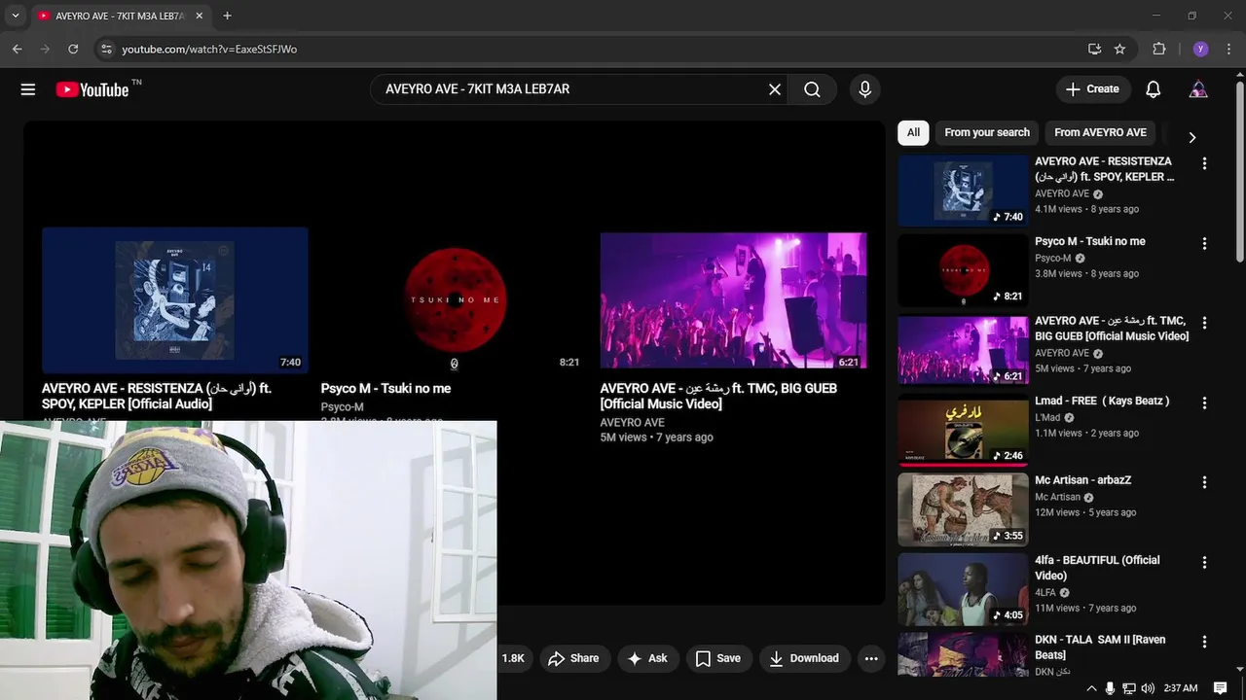
Task: Click the browser address bar URL
Action: coord(209,49)
